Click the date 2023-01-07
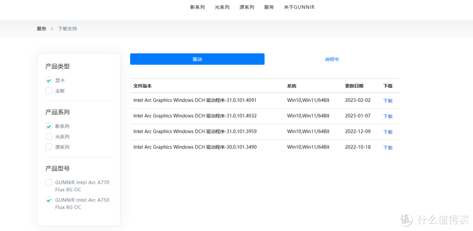 pos(358,116)
